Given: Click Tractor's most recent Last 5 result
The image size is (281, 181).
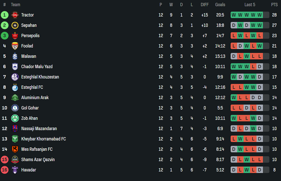Looking at the screenshot, I should pyautogui.click(x=259, y=15).
